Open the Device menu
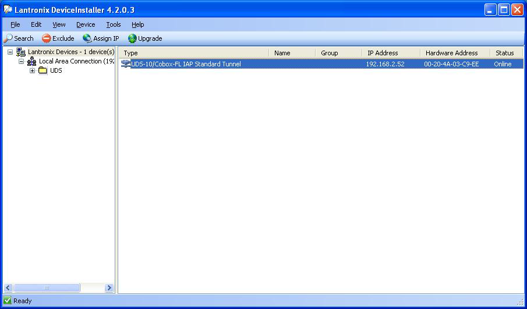The image size is (527, 309). pyautogui.click(x=86, y=24)
